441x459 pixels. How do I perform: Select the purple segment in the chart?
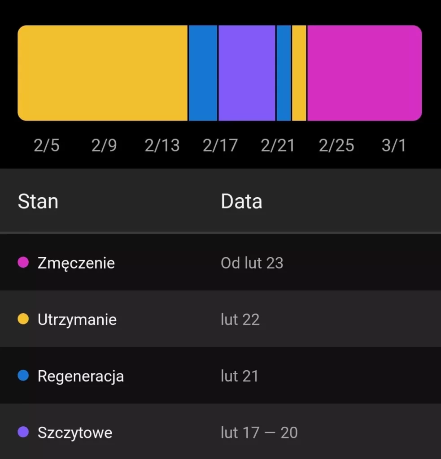click(247, 73)
